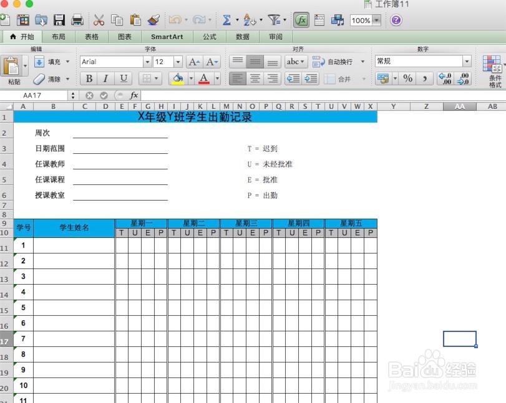Apply percent style format
The height and width of the screenshot is (403, 506).
pyautogui.click(x=407, y=78)
